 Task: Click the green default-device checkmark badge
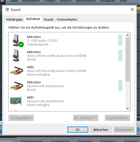tap(21, 44)
